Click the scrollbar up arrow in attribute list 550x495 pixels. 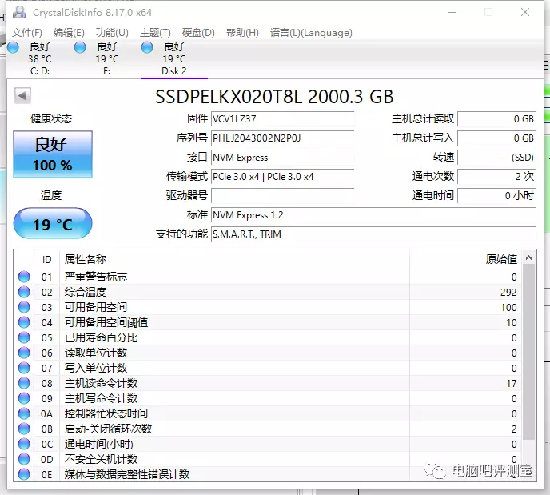[528, 258]
